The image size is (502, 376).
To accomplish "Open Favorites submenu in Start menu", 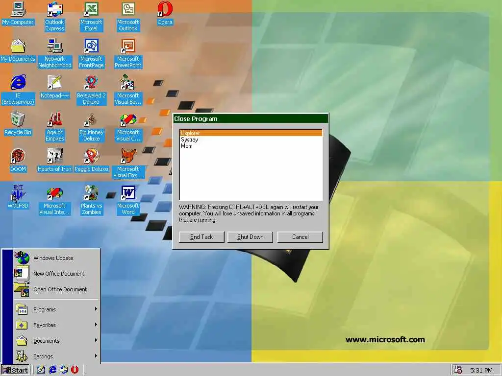I will [57, 325].
